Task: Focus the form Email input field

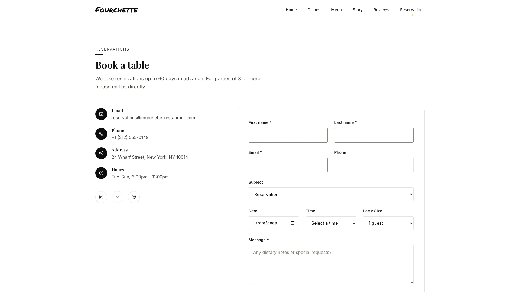Action: coord(288,165)
